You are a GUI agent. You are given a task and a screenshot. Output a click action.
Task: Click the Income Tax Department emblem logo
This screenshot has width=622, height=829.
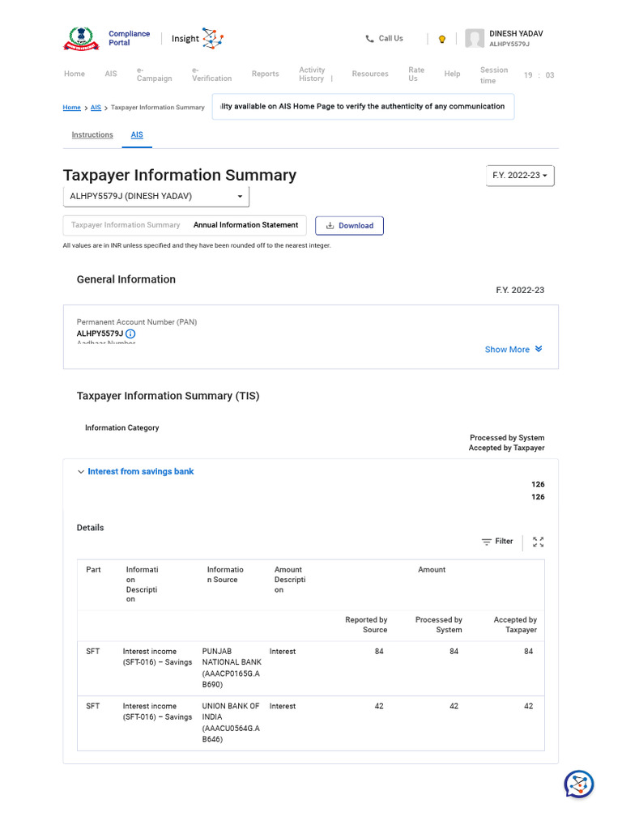click(x=81, y=39)
